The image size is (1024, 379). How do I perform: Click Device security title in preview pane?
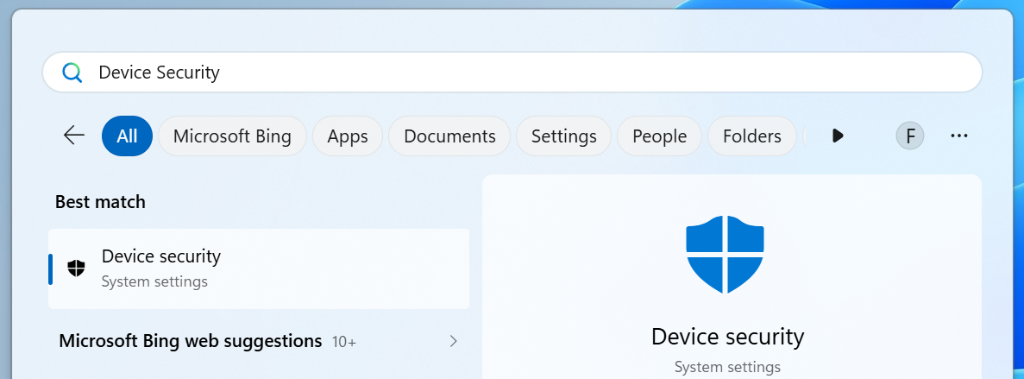pyautogui.click(x=727, y=337)
